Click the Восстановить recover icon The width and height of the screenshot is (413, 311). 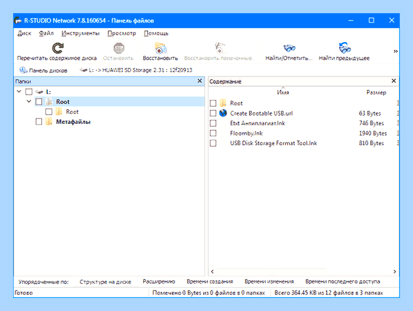tap(161, 48)
